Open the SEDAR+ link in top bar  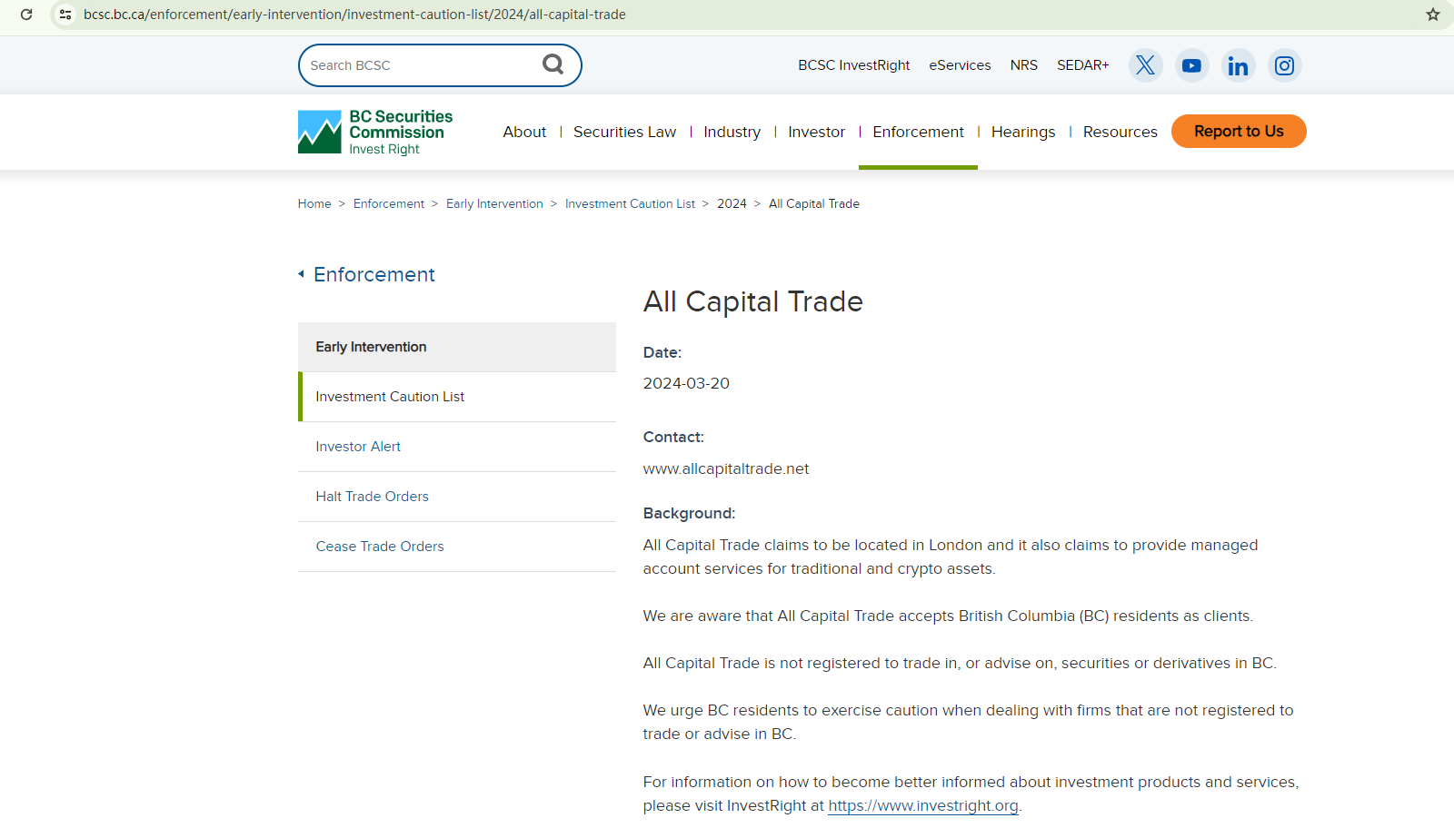coord(1082,65)
